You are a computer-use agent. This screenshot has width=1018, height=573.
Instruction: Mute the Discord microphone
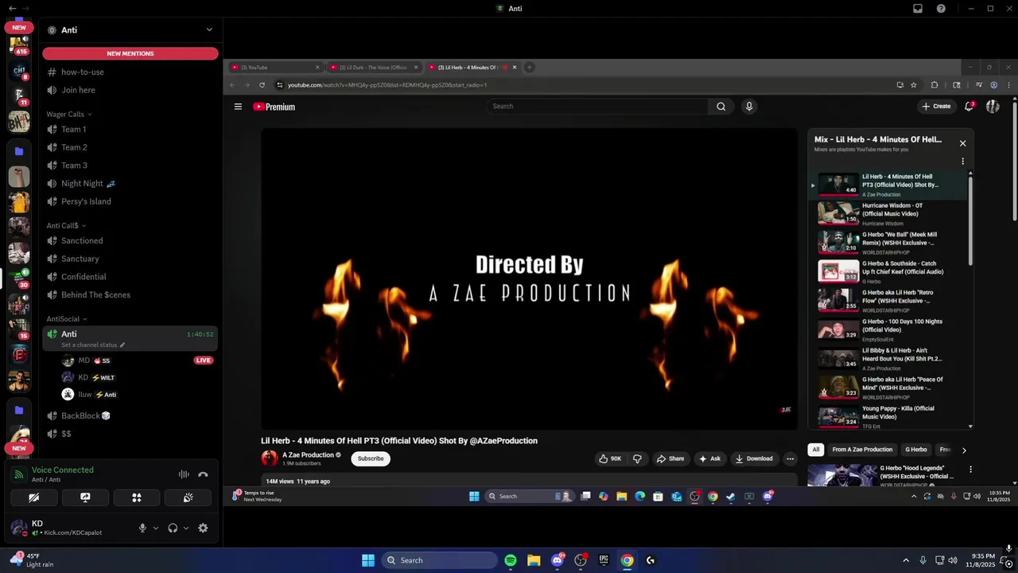point(142,528)
